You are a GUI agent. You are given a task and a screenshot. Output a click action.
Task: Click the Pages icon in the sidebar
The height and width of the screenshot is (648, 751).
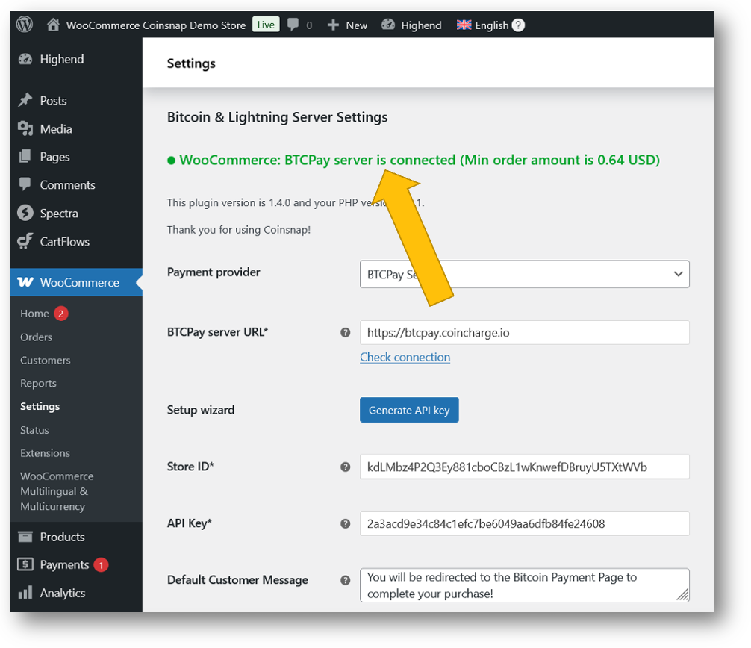click(x=25, y=156)
